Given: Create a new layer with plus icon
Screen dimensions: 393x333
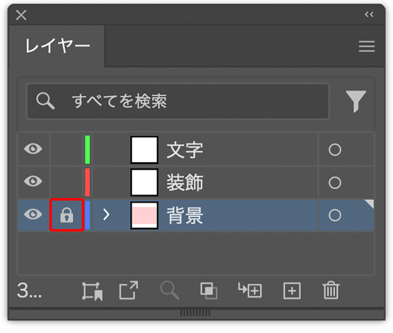Looking at the screenshot, I should pos(292,291).
